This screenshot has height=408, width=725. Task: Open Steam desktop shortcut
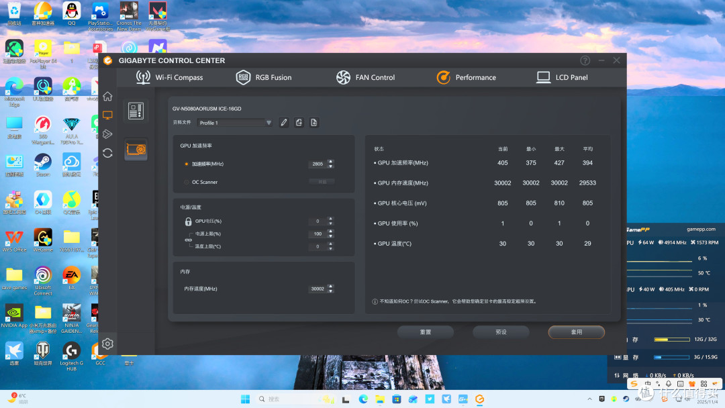[42, 165]
